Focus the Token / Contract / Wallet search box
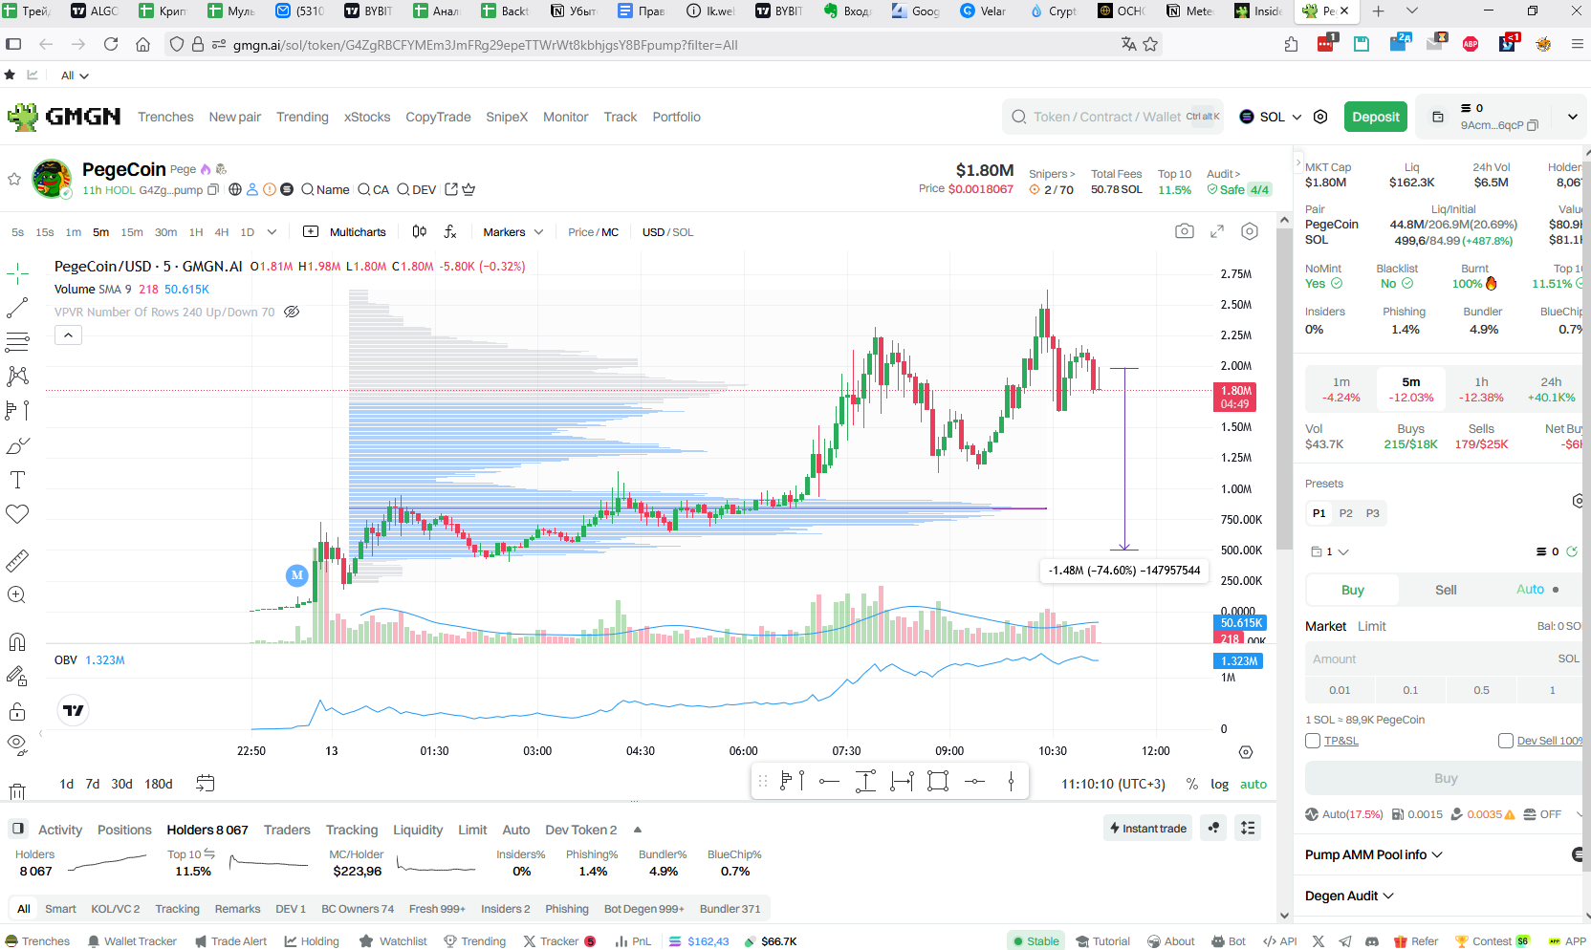Viewport: 1591px width, 950px height. pyautogui.click(x=1113, y=117)
